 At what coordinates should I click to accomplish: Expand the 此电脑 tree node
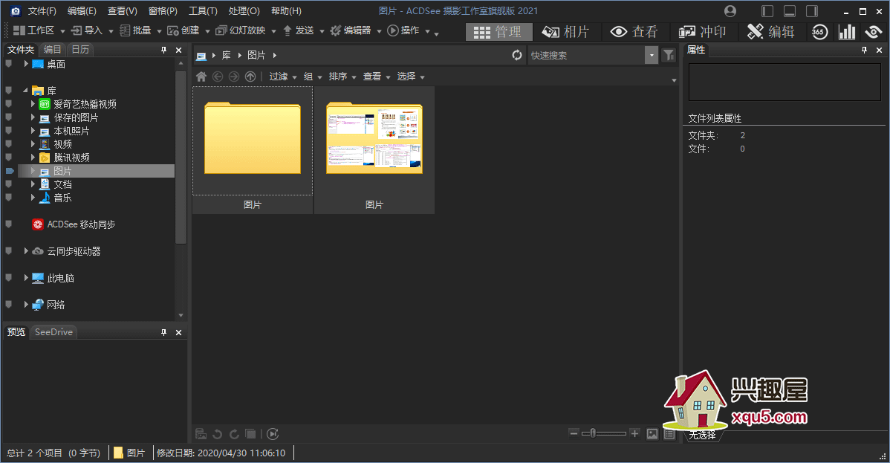pos(26,278)
